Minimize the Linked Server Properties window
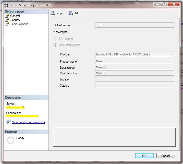 tap(157, 4)
